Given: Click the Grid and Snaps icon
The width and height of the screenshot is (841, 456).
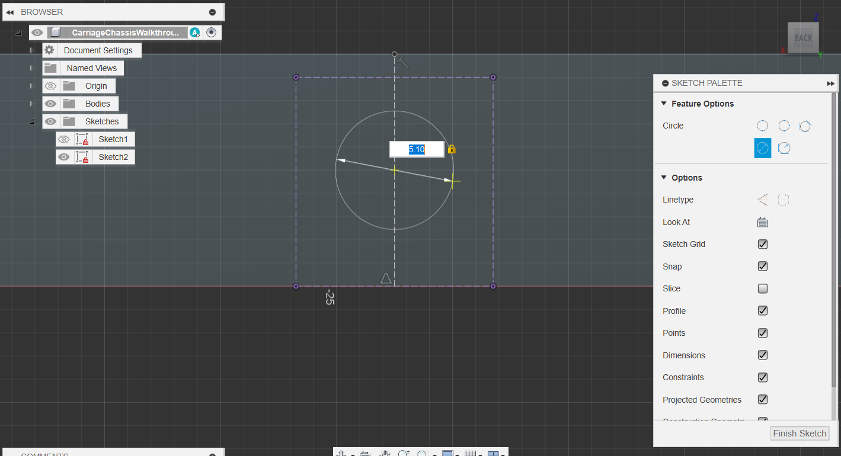Looking at the screenshot, I should click(x=470, y=453).
